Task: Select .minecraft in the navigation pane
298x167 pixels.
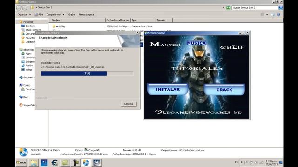Action: click(x=28, y=42)
